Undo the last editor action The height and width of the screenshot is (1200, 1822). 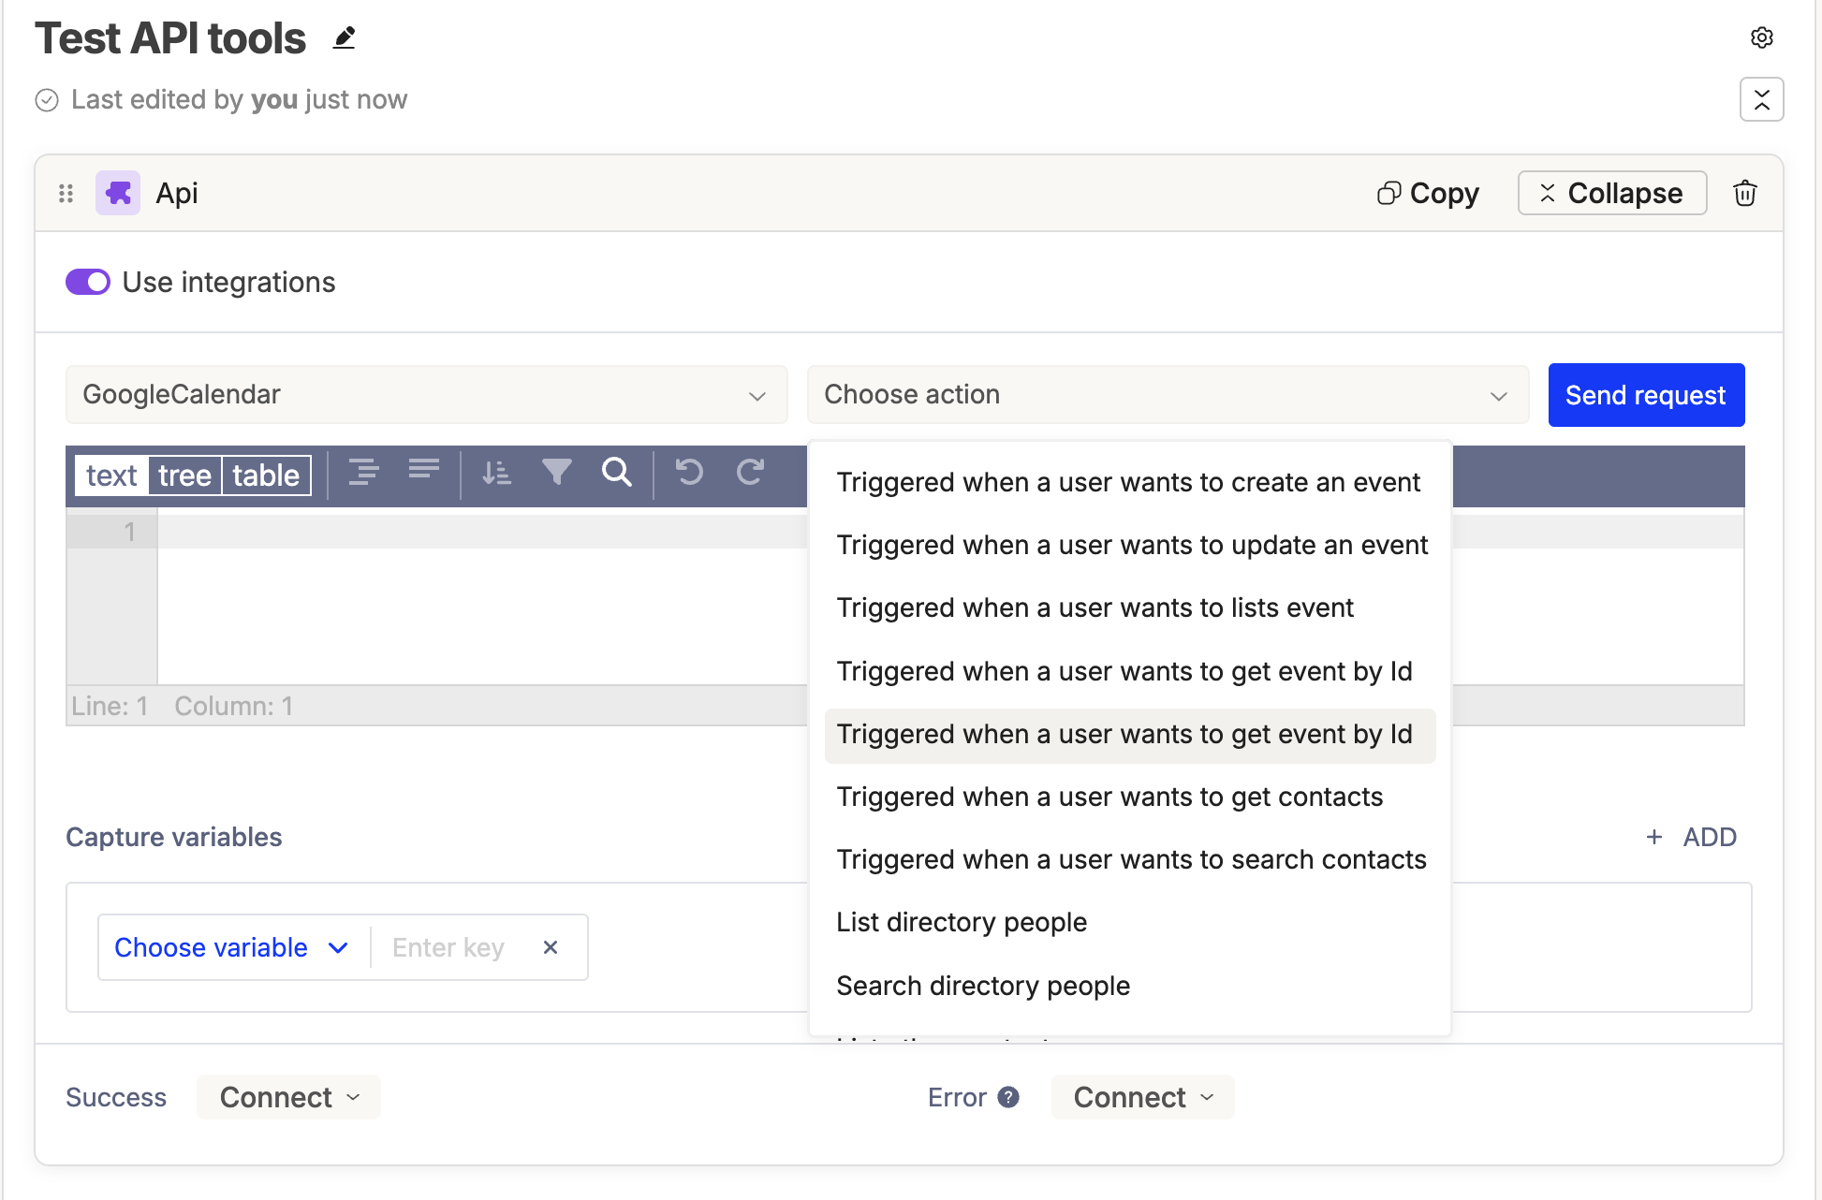tap(689, 472)
